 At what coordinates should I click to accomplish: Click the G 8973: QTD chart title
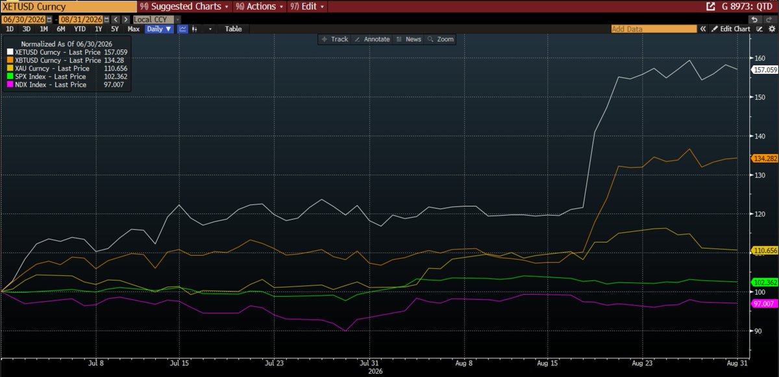pos(747,7)
